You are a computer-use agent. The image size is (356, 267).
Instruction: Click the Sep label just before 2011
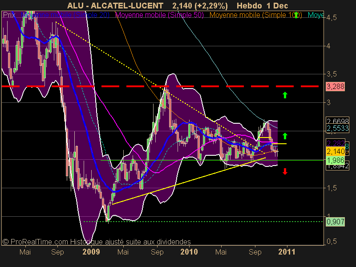click(x=255, y=252)
